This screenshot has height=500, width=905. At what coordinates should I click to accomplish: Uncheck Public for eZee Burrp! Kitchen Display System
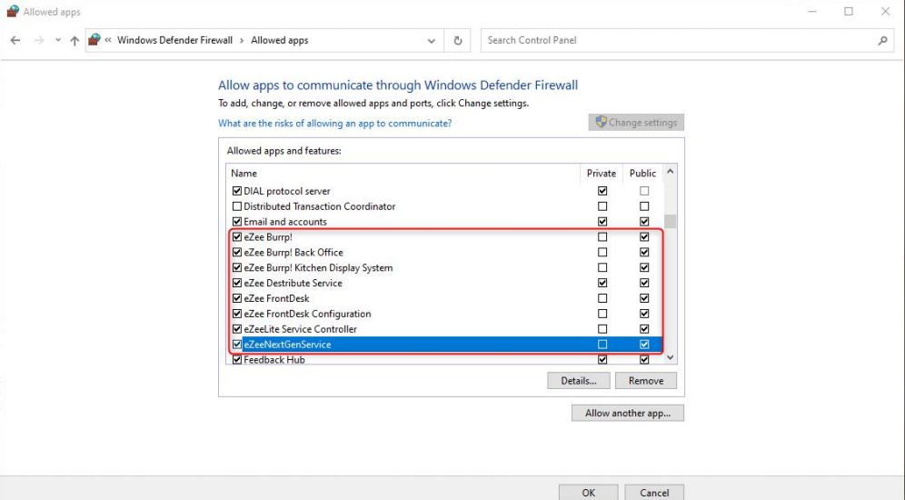click(x=644, y=267)
